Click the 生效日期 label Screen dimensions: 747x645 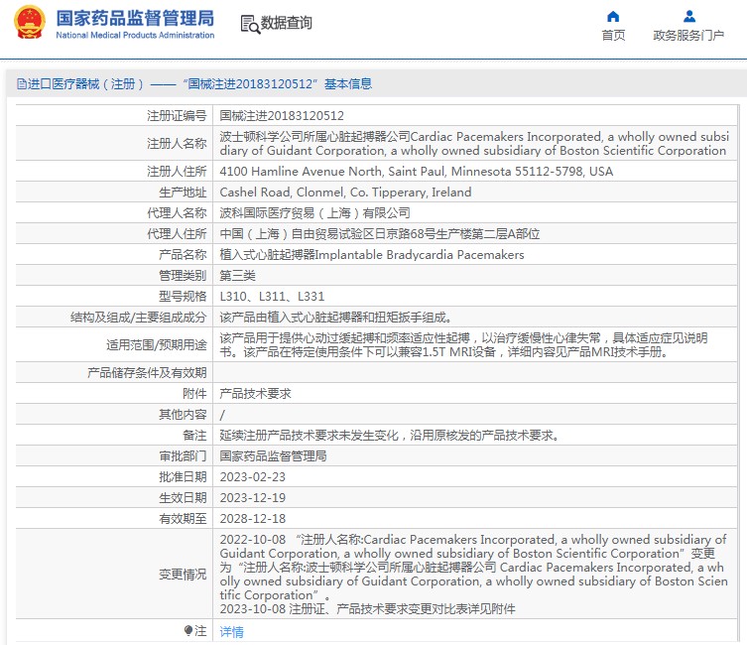[x=183, y=498]
